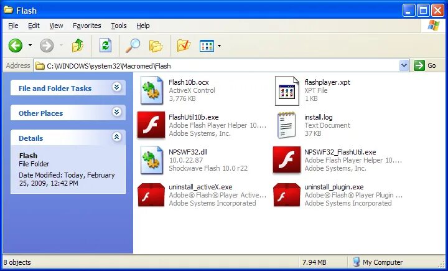Select the FlashUtil10b.exe Flash icon
The width and height of the screenshot is (448, 271).
pos(151,125)
